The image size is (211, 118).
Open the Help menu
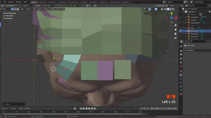[x=25, y=2]
